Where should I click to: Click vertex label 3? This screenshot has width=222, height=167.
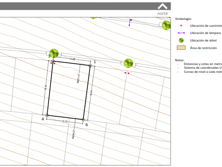(49, 56)
